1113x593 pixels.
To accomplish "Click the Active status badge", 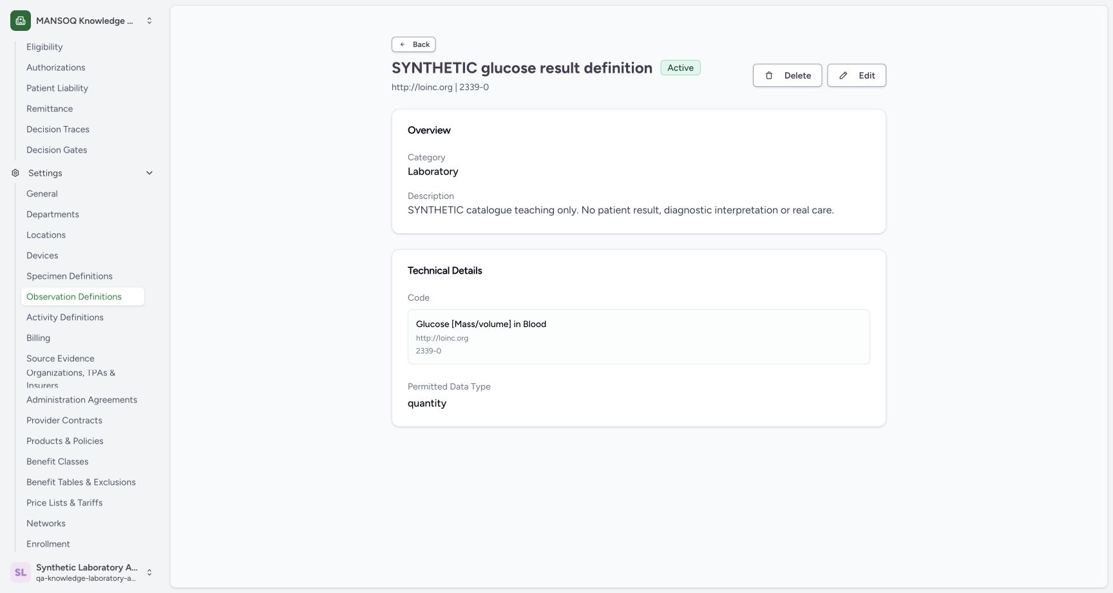I will [680, 68].
